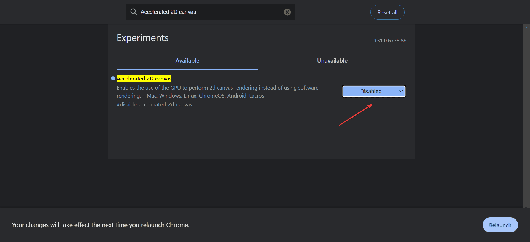Click the Experiments heading
Viewport: 530px width, 242px height.
point(142,38)
